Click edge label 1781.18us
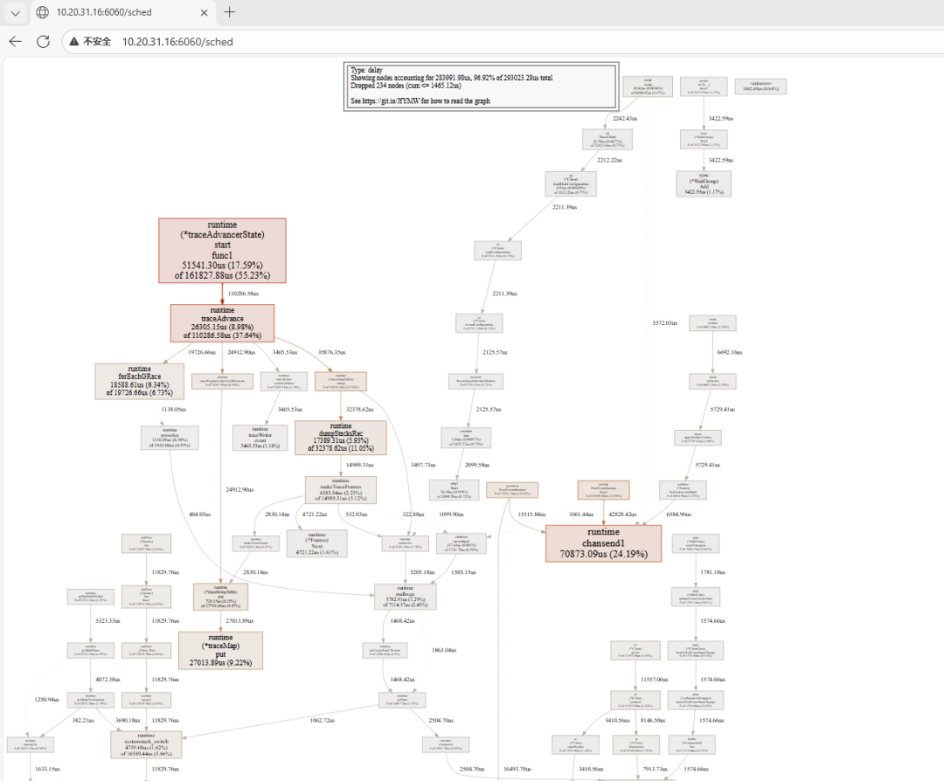The height and width of the screenshot is (781, 944). pyautogui.click(x=713, y=572)
